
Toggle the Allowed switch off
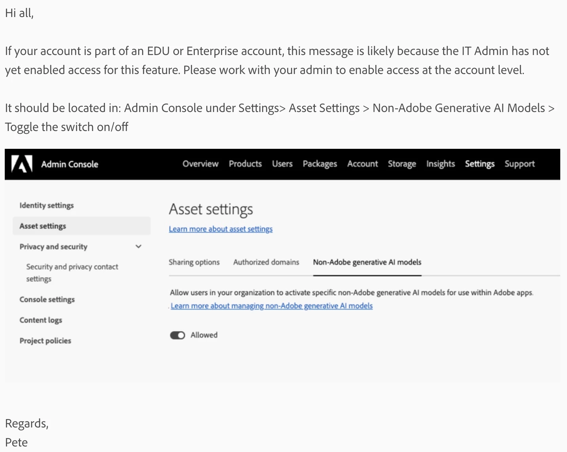pyautogui.click(x=177, y=335)
